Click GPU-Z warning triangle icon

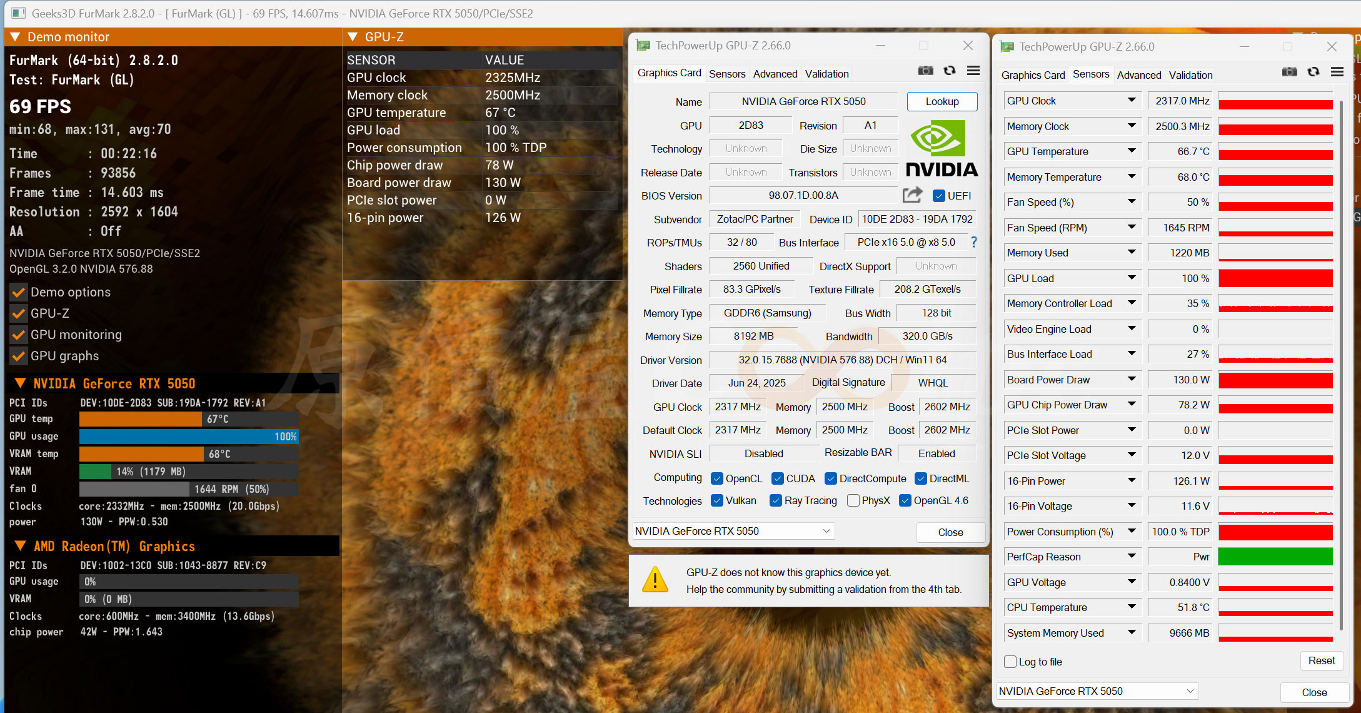click(x=655, y=580)
